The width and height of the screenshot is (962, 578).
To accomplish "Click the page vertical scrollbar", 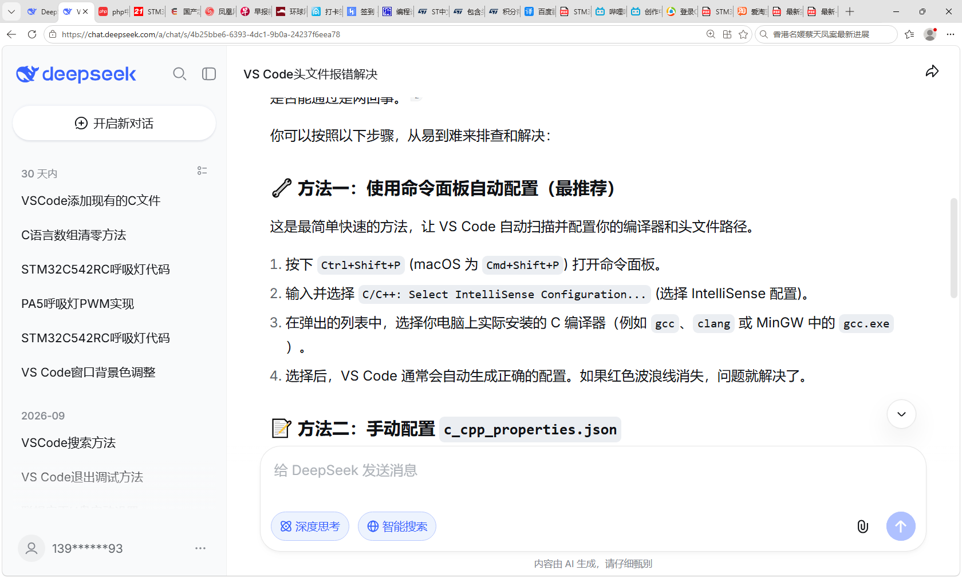I will (x=953, y=248).
